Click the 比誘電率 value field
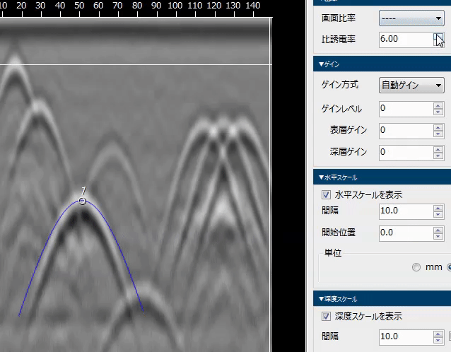This screenshot has height=352, width=451. pyautogui.click(x=406, y=39)
